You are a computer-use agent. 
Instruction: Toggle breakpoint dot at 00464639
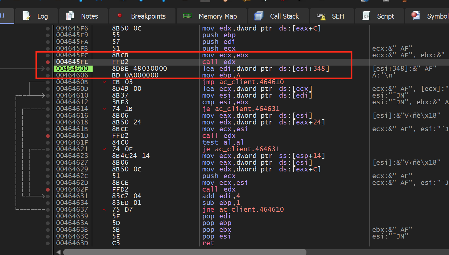48,216
